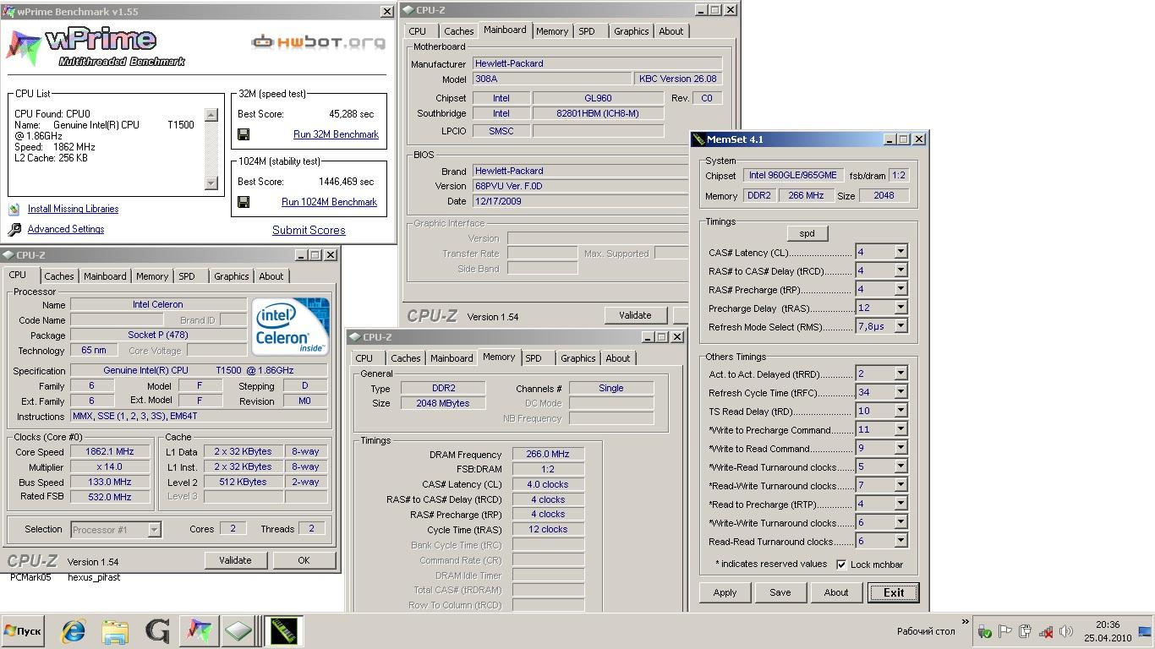1155x649 pixels.
Task: Switch to About tab in the CPU-Z CPU window
Action: coord(271,276)
